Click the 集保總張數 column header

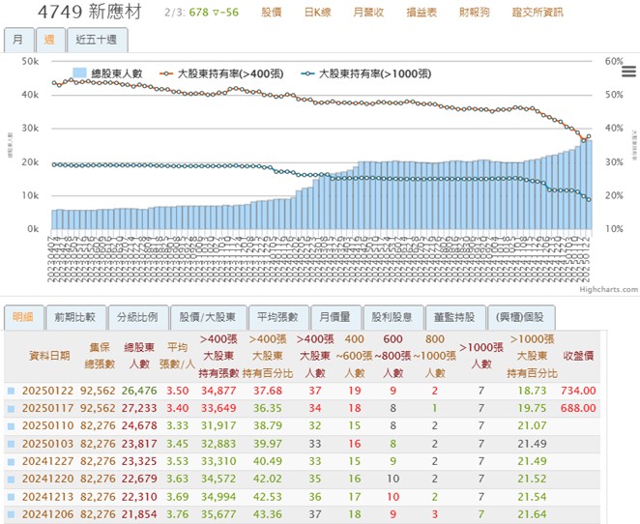pyautogui.click(x=100, y=356)
